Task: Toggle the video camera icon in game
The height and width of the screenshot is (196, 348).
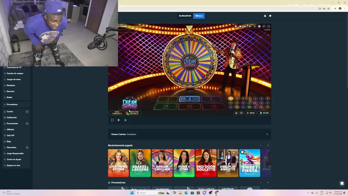Action: tap(240, 26)
